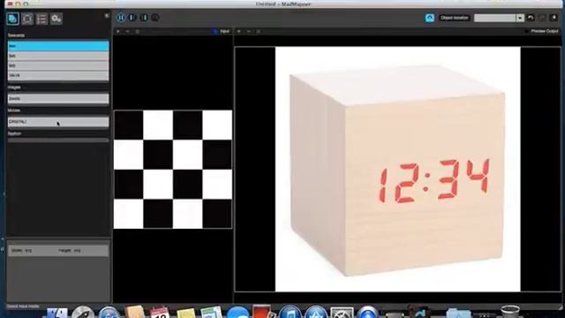Open App Store from the Dock
The height and width of the screenshot is (318, 565).
(316, 313)
